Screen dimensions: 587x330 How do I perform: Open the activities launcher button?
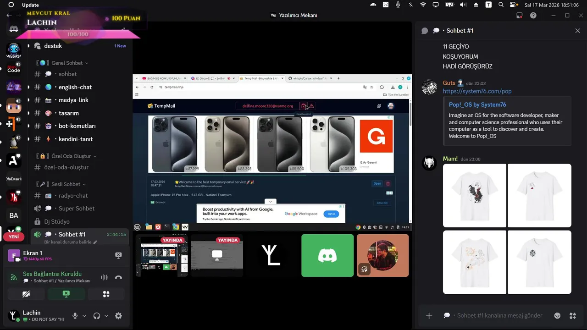coord(106,294)
